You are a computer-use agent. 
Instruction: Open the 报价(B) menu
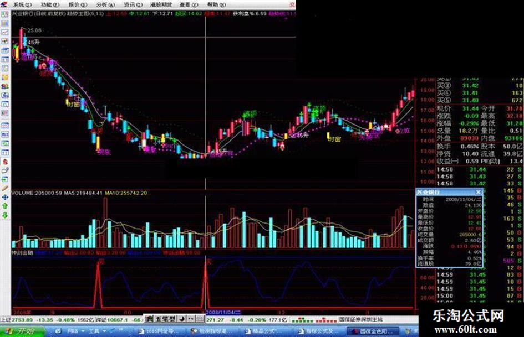click(x=78, y=4)
